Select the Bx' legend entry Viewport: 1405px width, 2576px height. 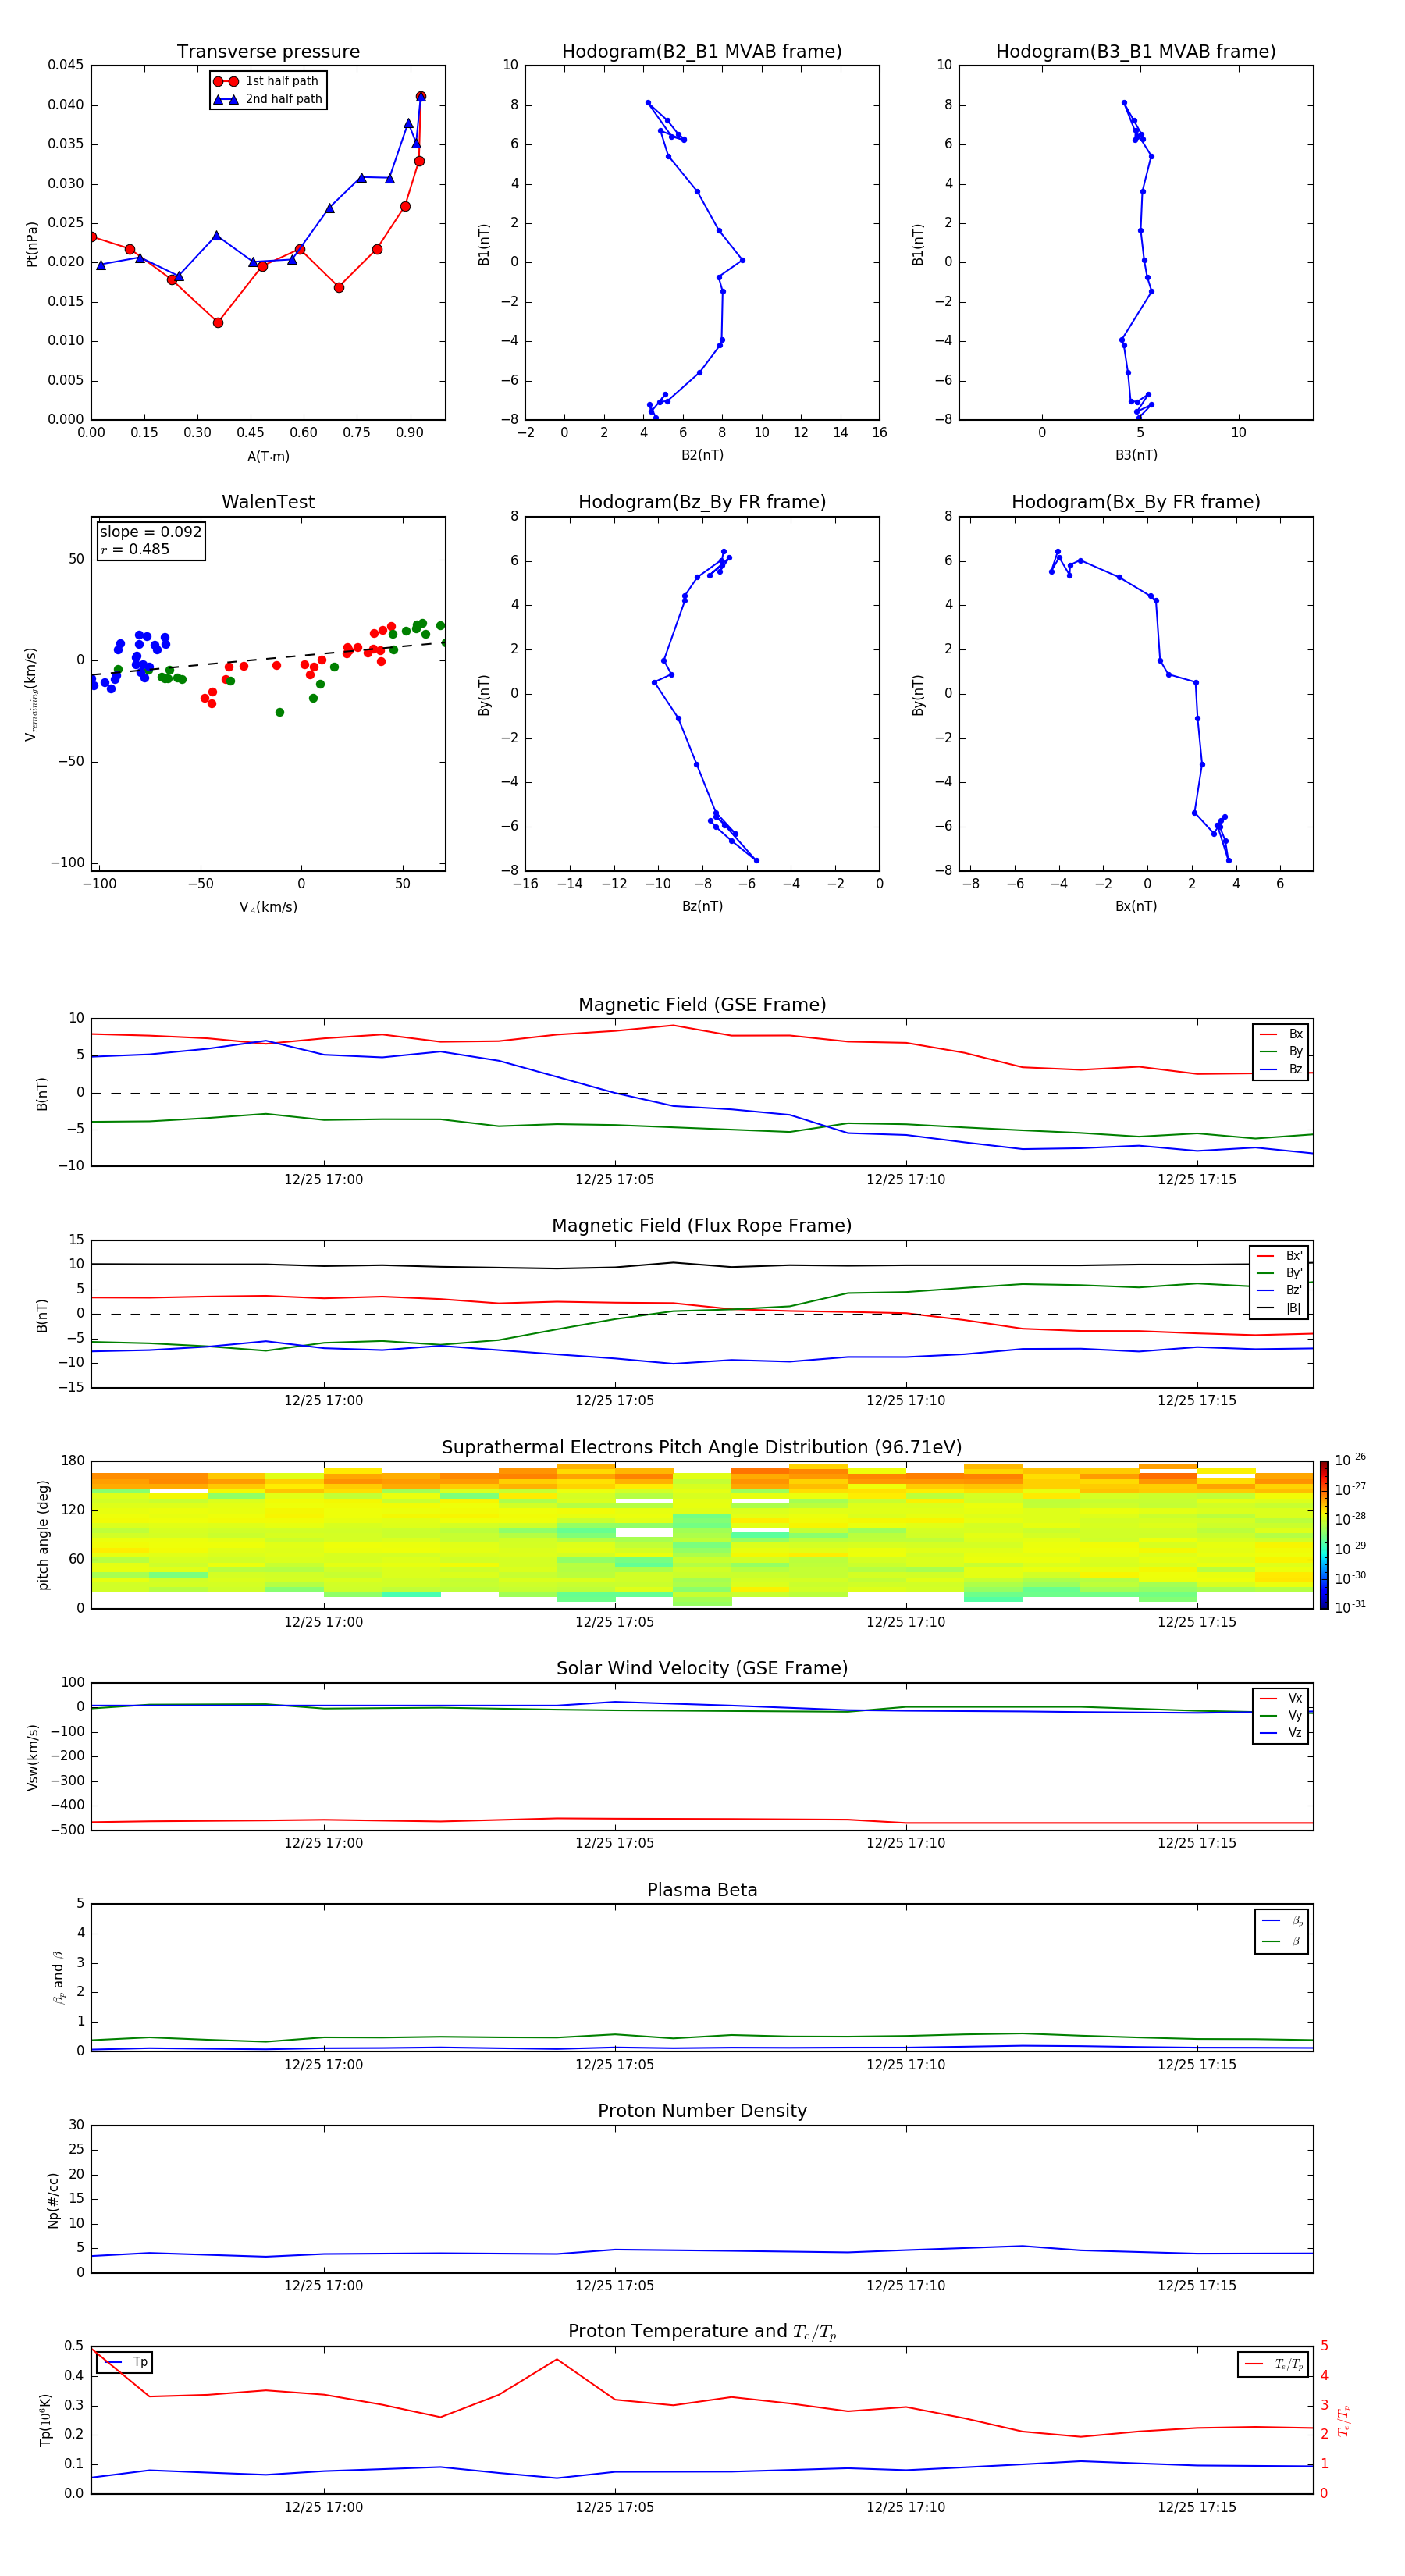(1279, 1256)
